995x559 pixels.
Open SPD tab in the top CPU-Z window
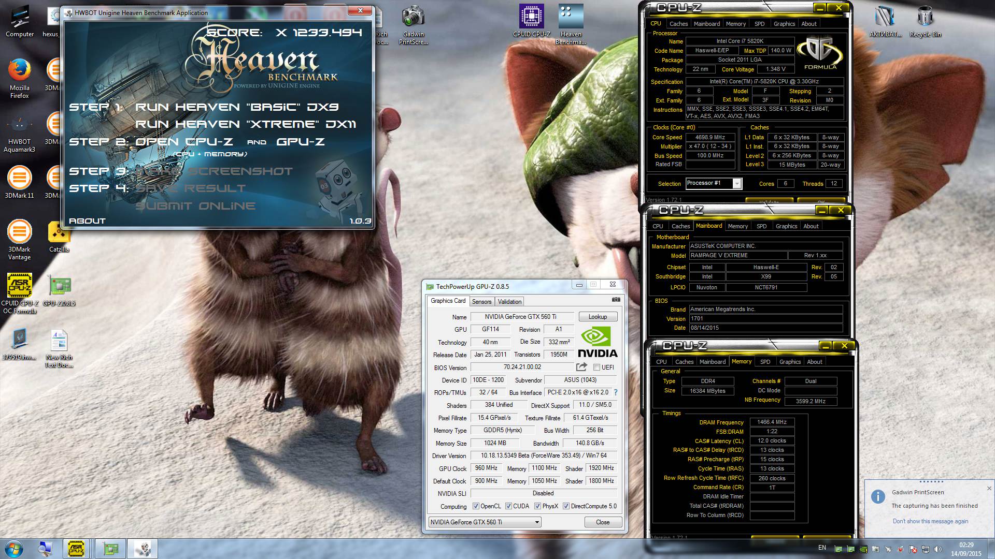click(x=759, y=24)
